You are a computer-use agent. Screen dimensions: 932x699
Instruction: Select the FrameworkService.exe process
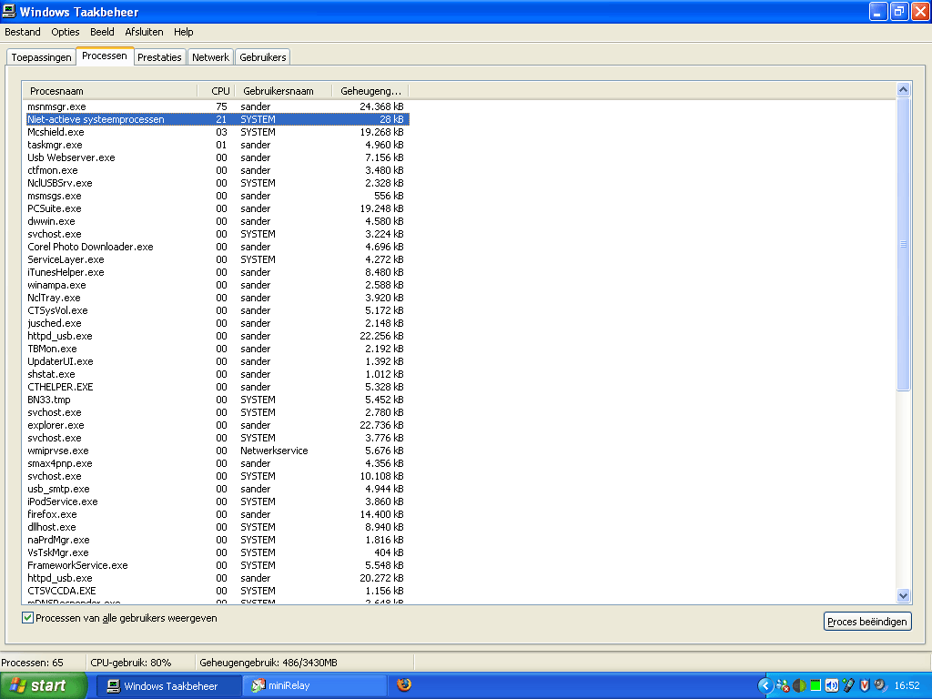point(218,565)
